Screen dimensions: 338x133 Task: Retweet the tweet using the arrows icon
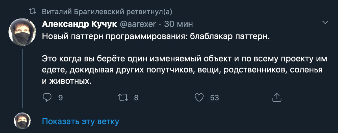click(123, 98)
